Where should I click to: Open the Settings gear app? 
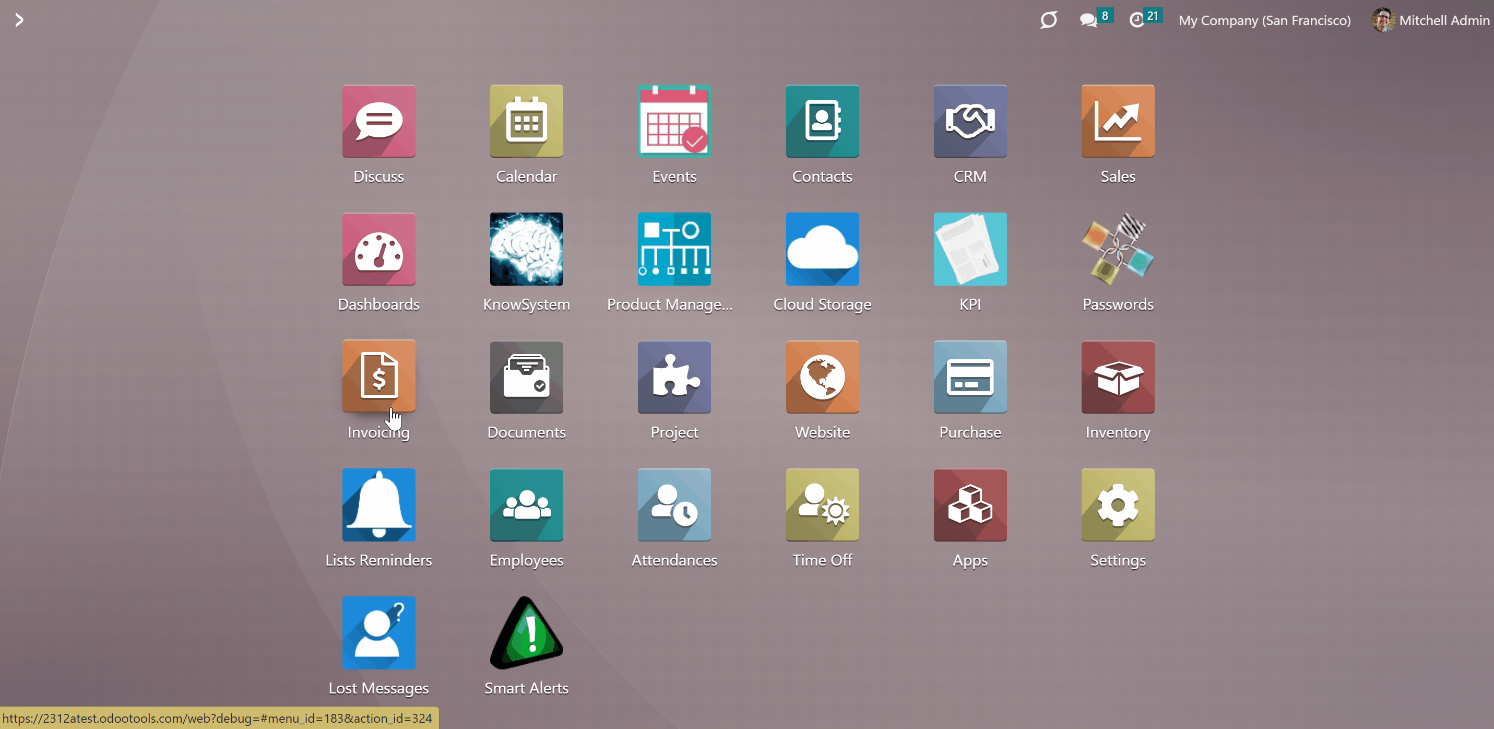coord(1118,505)
